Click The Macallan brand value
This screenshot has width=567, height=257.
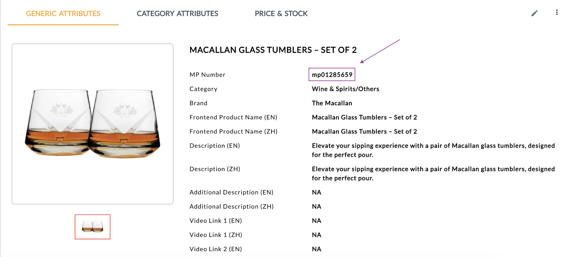pyautogui.click(x=332, y=103)
